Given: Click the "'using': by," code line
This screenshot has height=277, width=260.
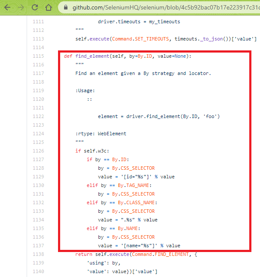Looking at the screenshot, I should click(104, 263).
